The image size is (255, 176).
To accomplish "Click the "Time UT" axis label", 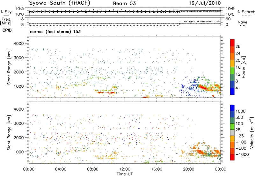I will click(x=125, y=174).
